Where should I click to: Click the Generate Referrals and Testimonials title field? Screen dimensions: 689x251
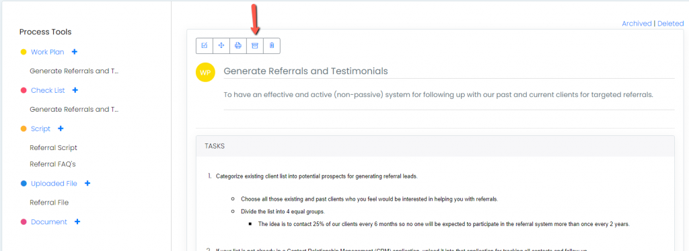click(x=449, y=71)
